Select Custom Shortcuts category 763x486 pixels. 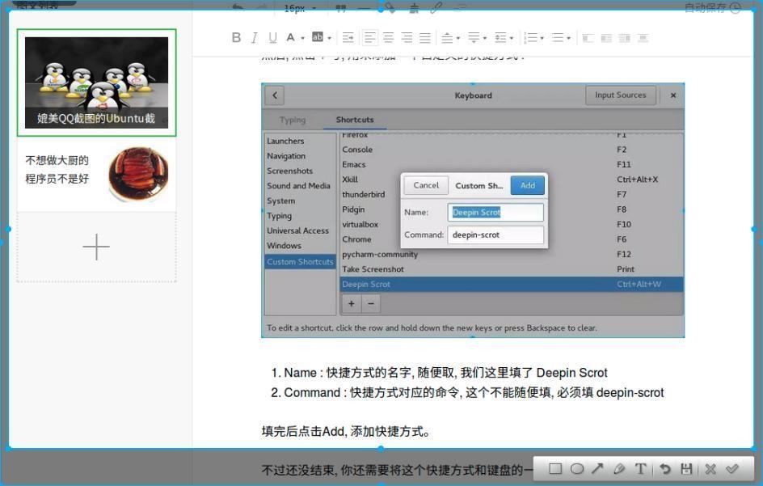click(300, 261)
